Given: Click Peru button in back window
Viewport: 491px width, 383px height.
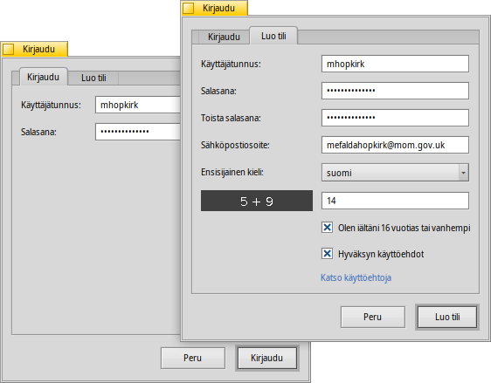Looking at the screenshot, I should [x=192, y=358].
